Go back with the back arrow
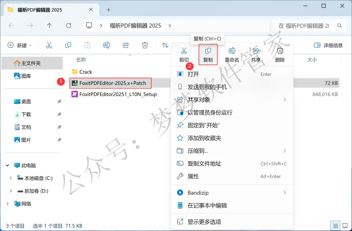The width and height of the screenshot is (352, 231). (11, 26)
